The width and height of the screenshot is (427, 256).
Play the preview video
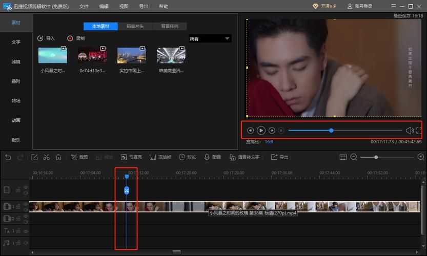(x=261, y=131)
